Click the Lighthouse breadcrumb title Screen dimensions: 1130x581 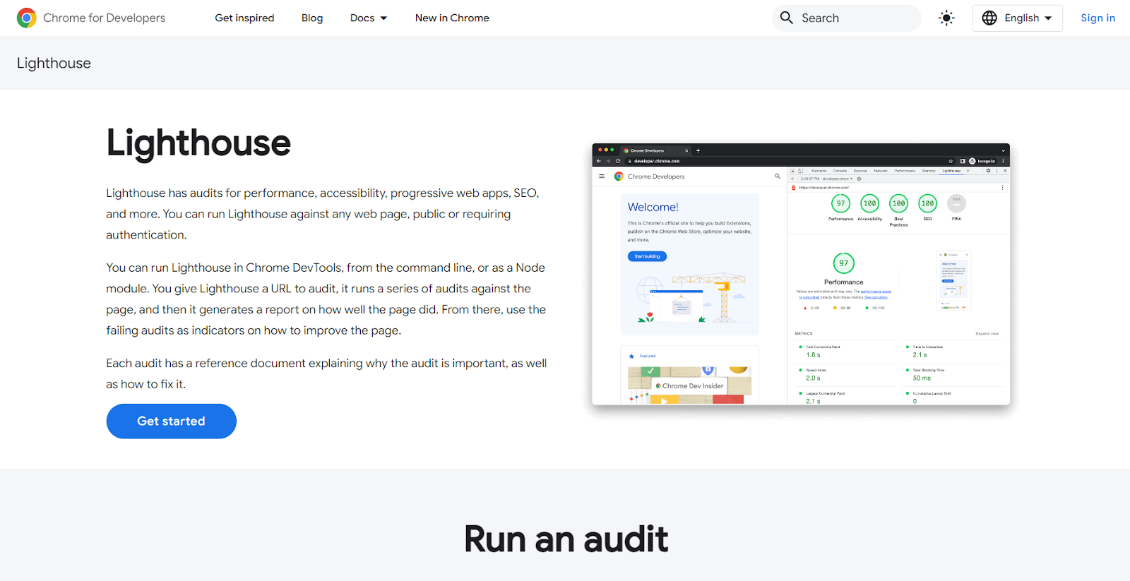click(x=54, y=63)
